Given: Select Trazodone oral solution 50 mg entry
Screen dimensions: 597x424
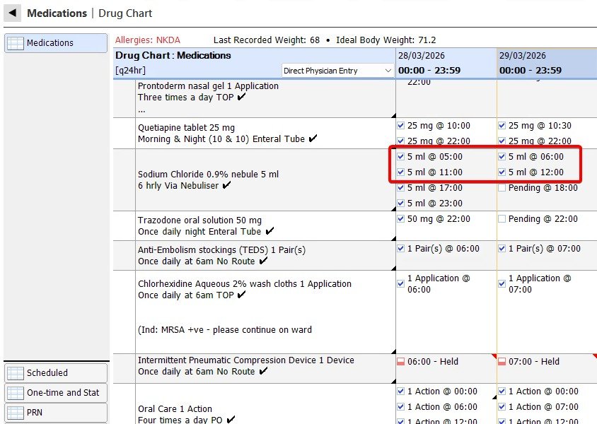Looking at the screenshot, I should [x=199, y=220].
